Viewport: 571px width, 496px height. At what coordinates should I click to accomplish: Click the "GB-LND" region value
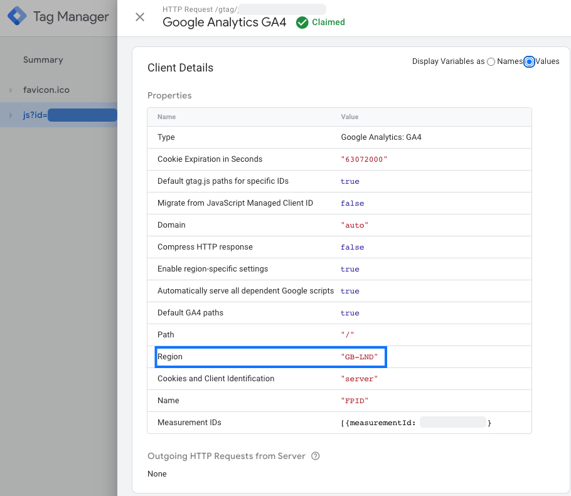click(x=360, y=357)
